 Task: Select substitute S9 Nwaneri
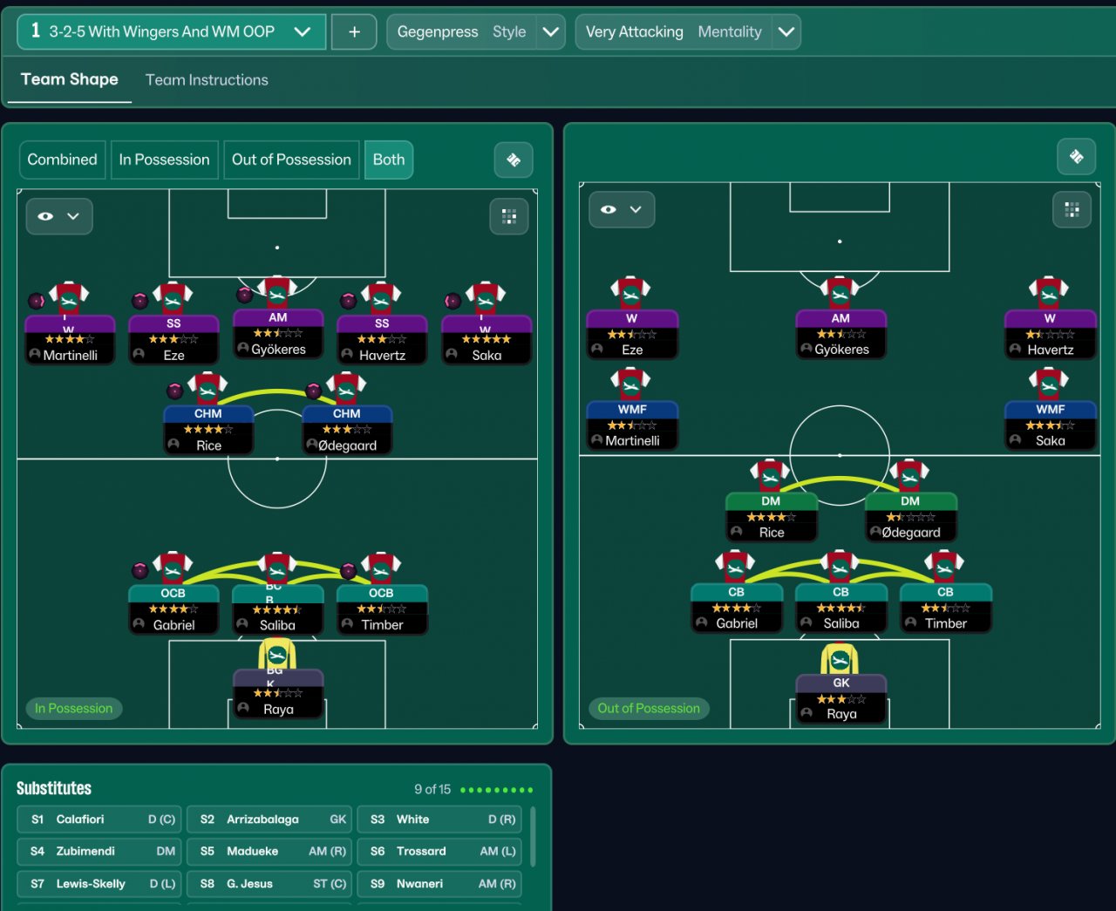coord(439,884)
